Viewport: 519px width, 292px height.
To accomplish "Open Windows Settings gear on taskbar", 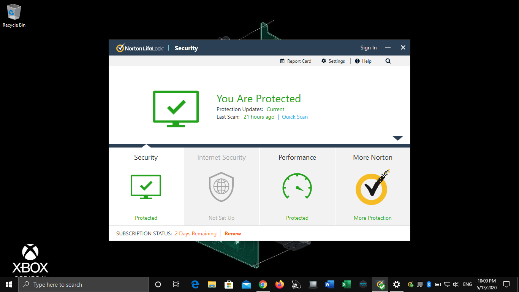I will [x=397, y=284].
